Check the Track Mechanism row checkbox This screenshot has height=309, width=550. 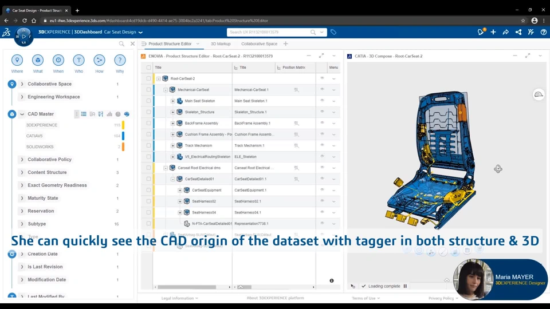(149, 145)
